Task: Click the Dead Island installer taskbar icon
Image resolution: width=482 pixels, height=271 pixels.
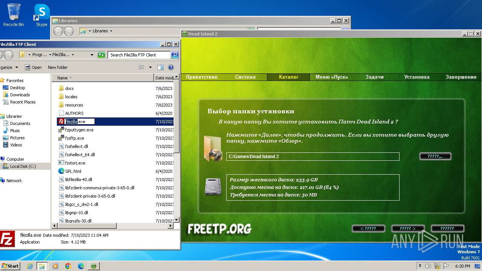Action: coord(94,266)
